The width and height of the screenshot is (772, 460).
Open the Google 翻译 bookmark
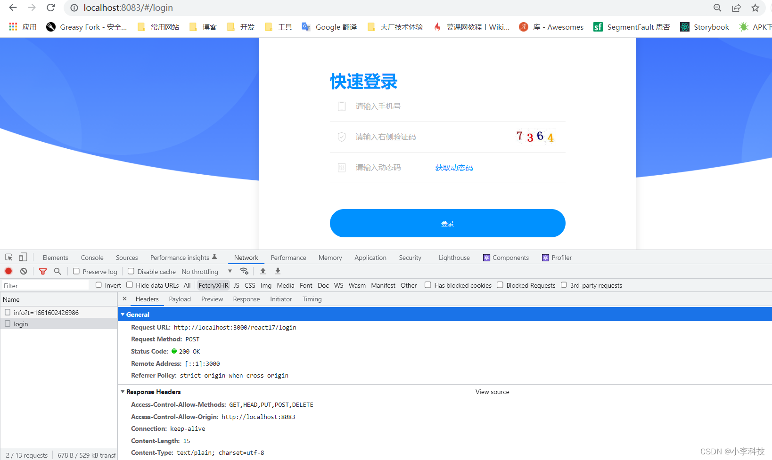pyautogui.click(x=329, y=27)
